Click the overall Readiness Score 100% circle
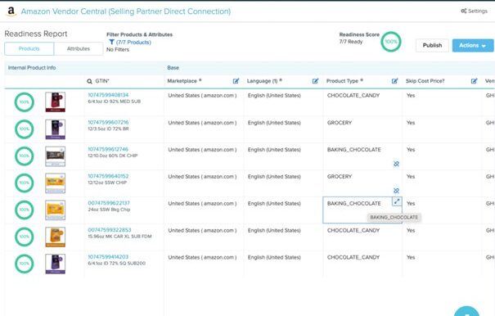 391,42
